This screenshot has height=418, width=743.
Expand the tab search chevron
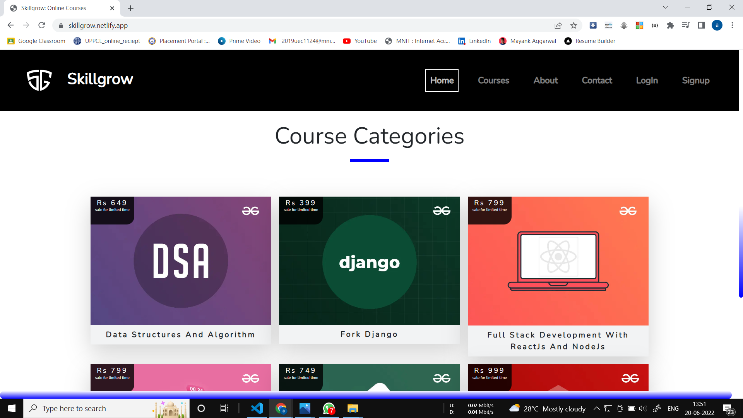pos(665,7)
